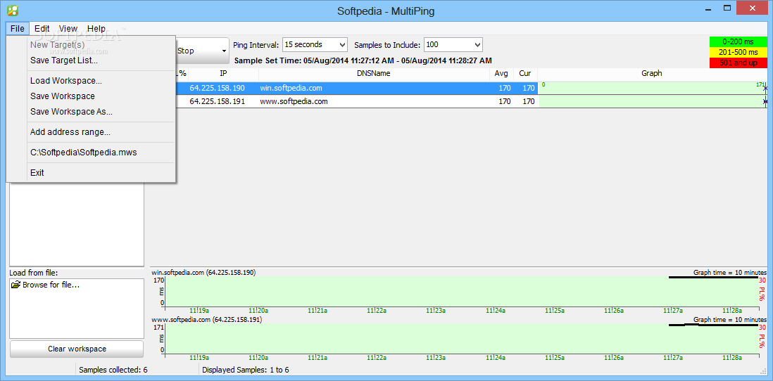
Task: Click the MultiPing app icon in title bar
Action: (13, 10)
